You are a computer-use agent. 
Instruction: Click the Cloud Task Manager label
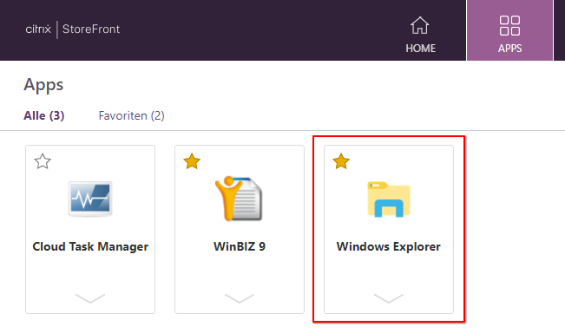point(90,246)
